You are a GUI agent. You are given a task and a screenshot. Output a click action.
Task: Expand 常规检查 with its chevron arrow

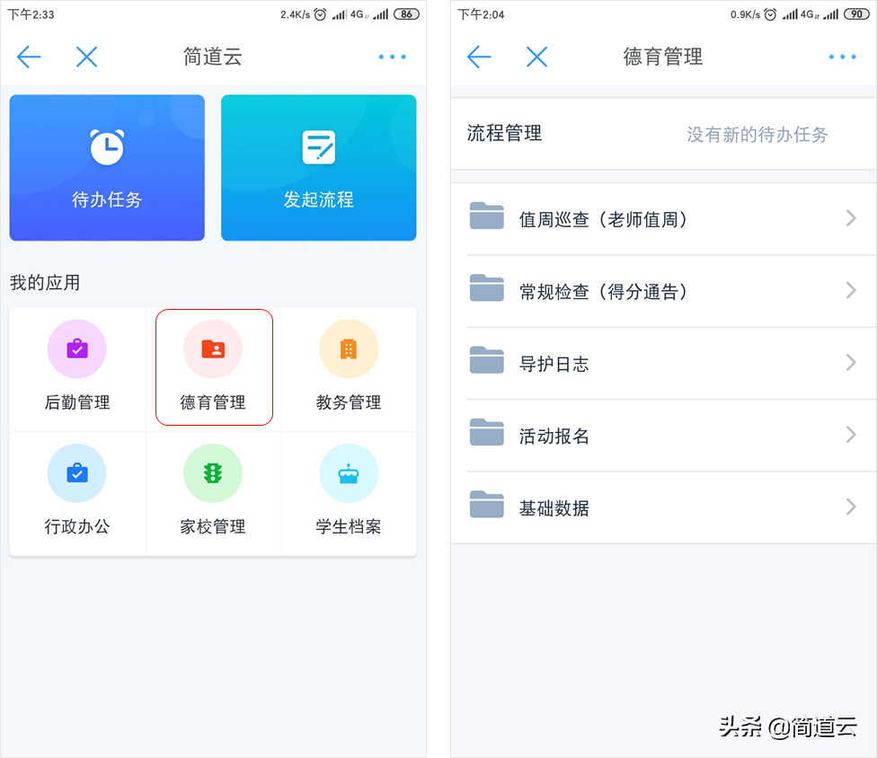(851, 290)
